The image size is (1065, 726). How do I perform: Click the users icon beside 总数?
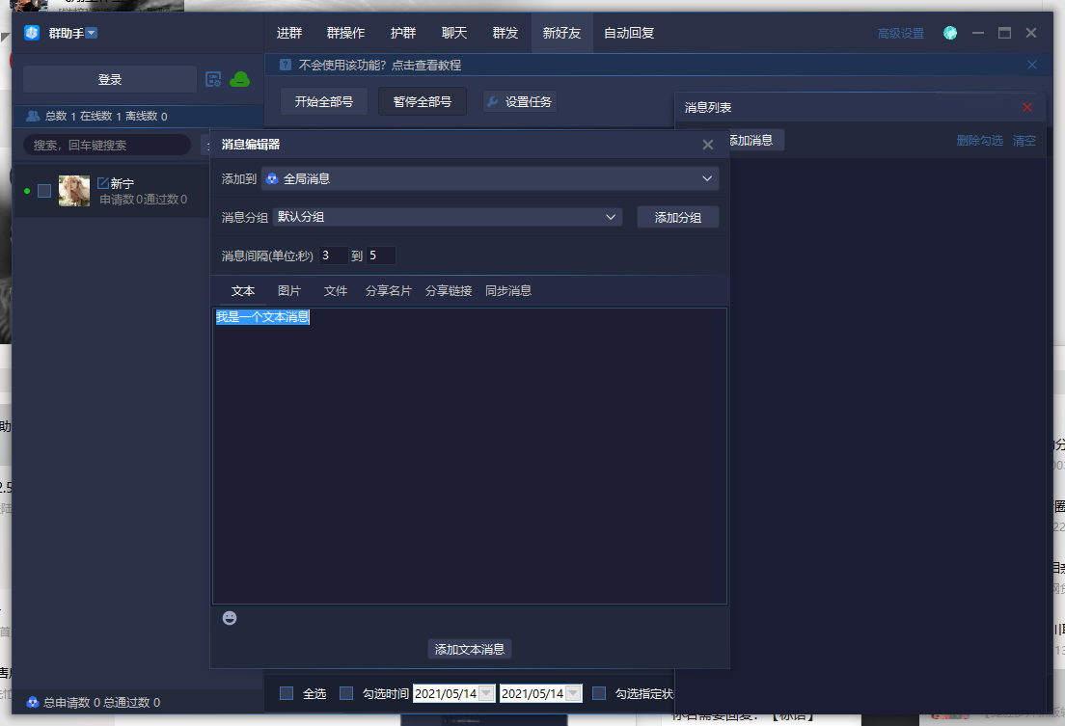[33, 116]
